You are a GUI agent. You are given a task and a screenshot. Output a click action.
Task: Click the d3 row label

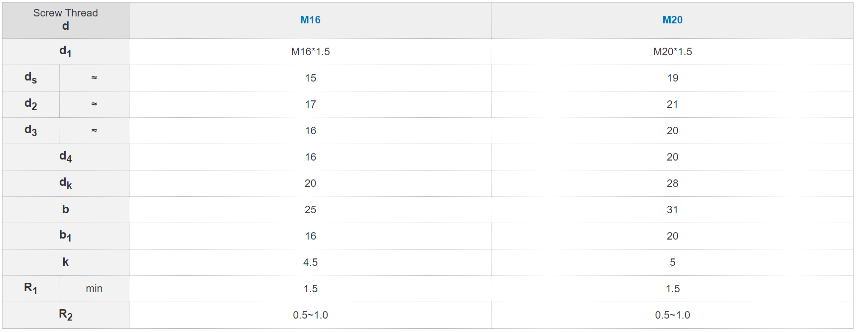click(x=30, y=130)
